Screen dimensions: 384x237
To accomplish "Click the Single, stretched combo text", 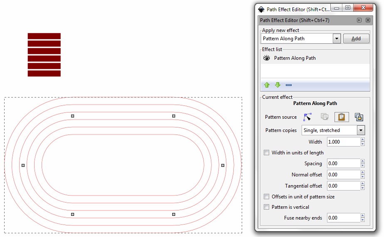I will (x=322, y=130).
